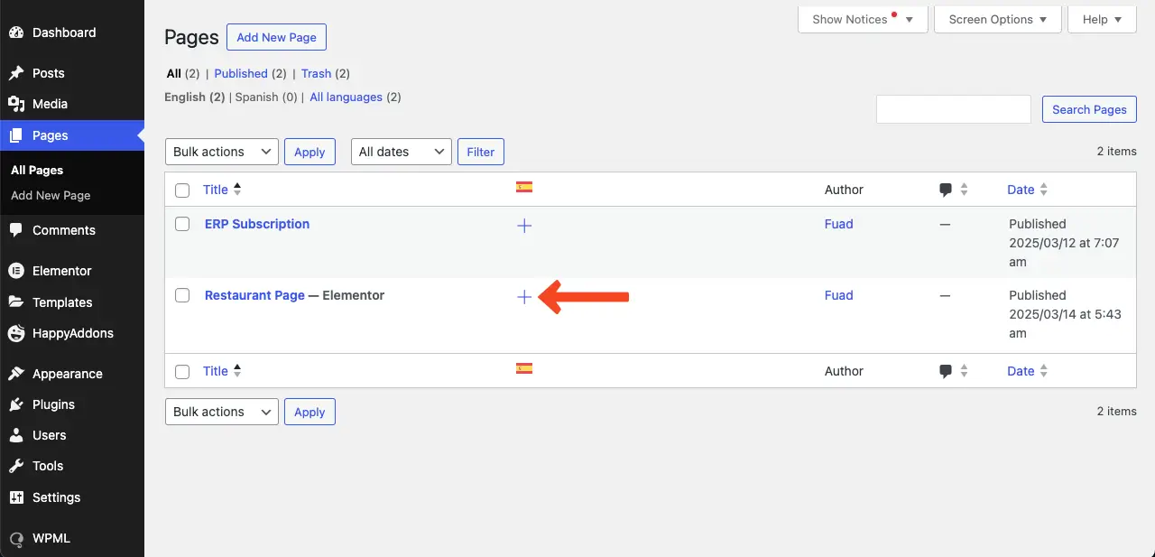Click the bottom Apply button
Image resolution: width=1155 pixels, height=557 pixels.
[310, 412]
